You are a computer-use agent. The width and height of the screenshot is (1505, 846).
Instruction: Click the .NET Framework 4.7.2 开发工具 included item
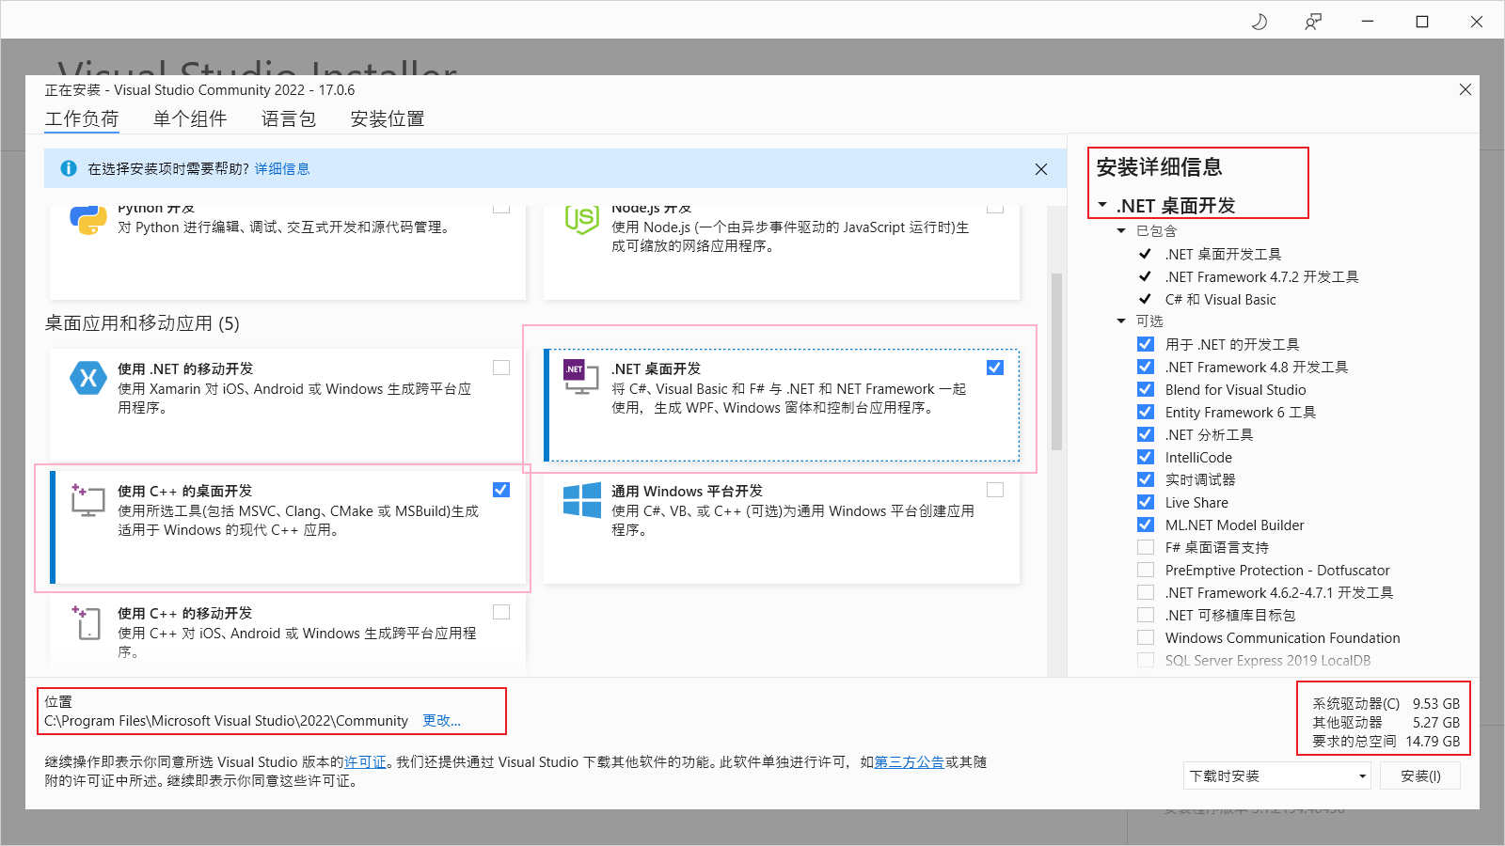[1262, 276]
